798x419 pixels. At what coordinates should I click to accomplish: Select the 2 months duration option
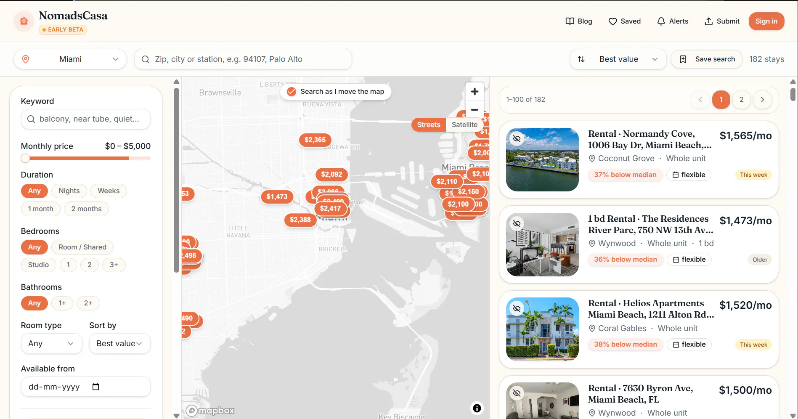pos(86,209)
